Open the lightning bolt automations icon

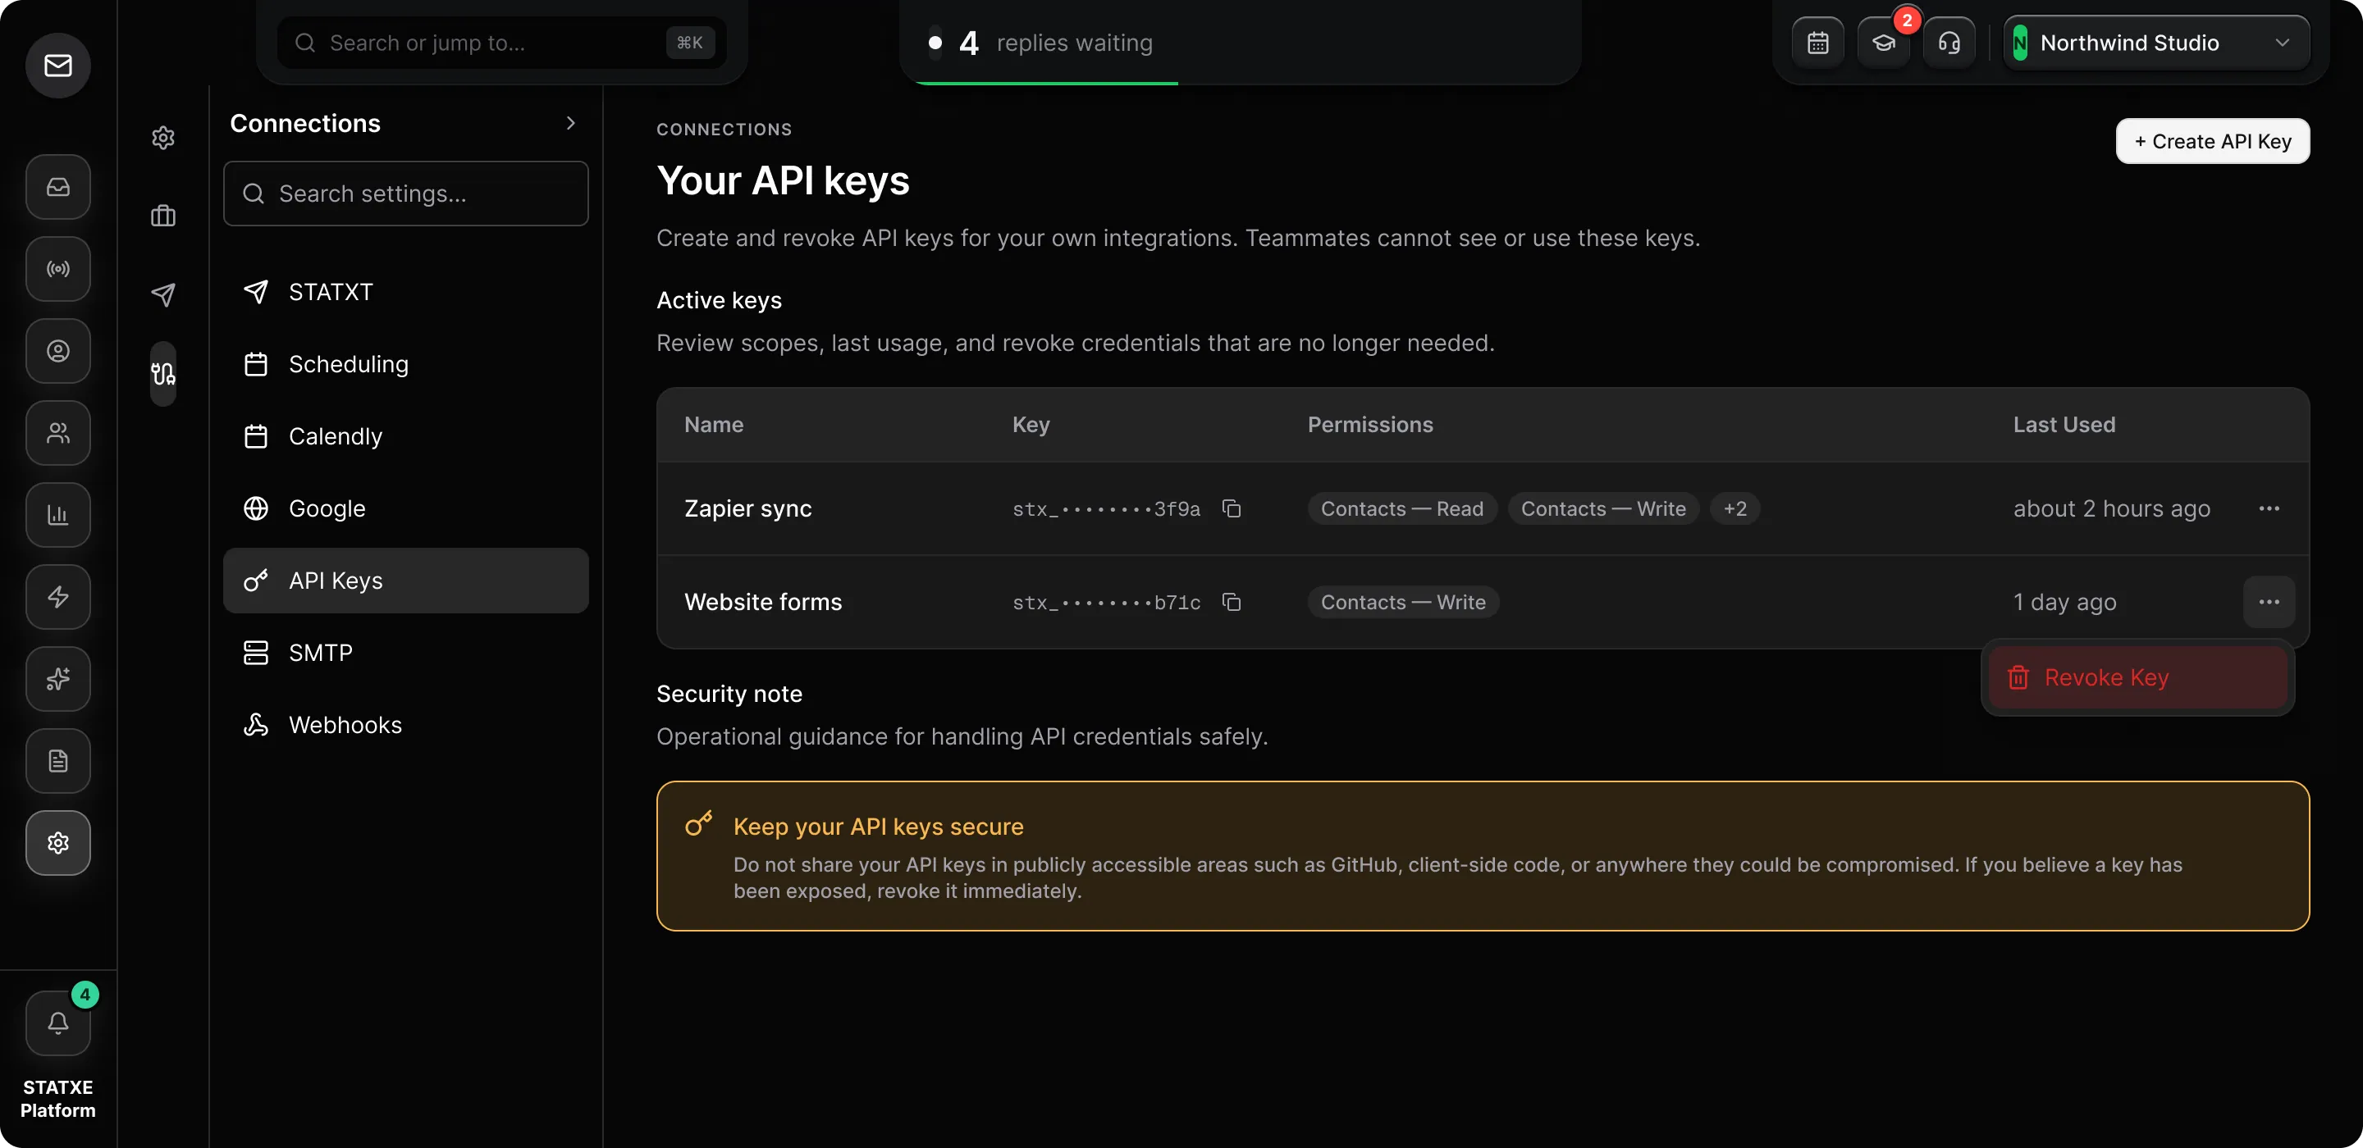[x=57, y=597]
